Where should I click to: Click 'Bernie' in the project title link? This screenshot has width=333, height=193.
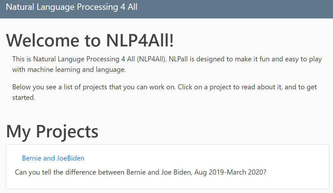tap(31, 158)
